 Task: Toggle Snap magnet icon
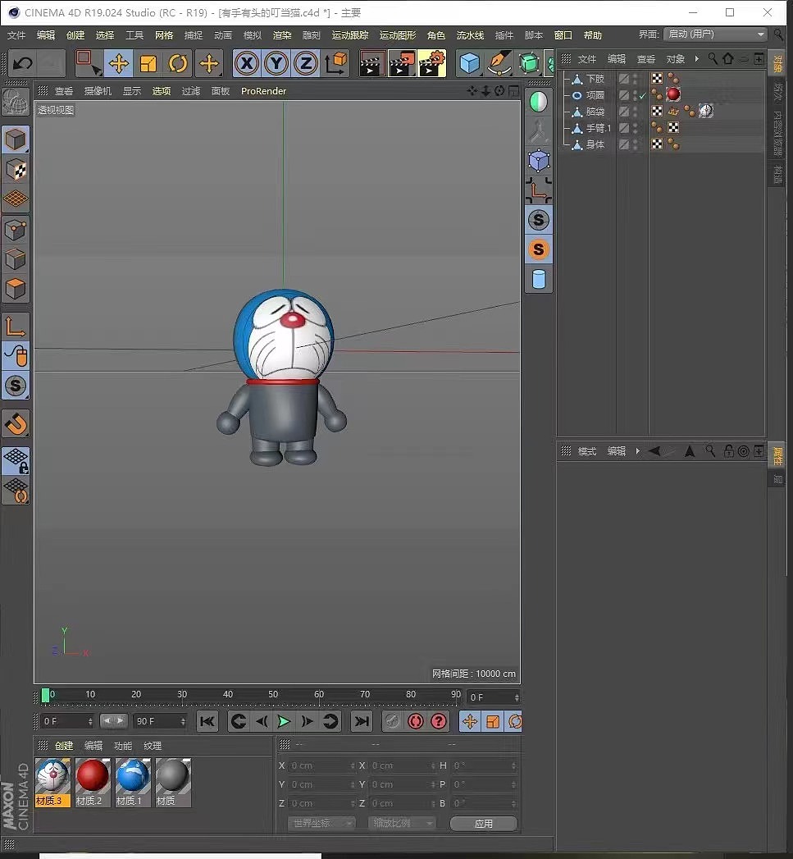tap(16, 423)
